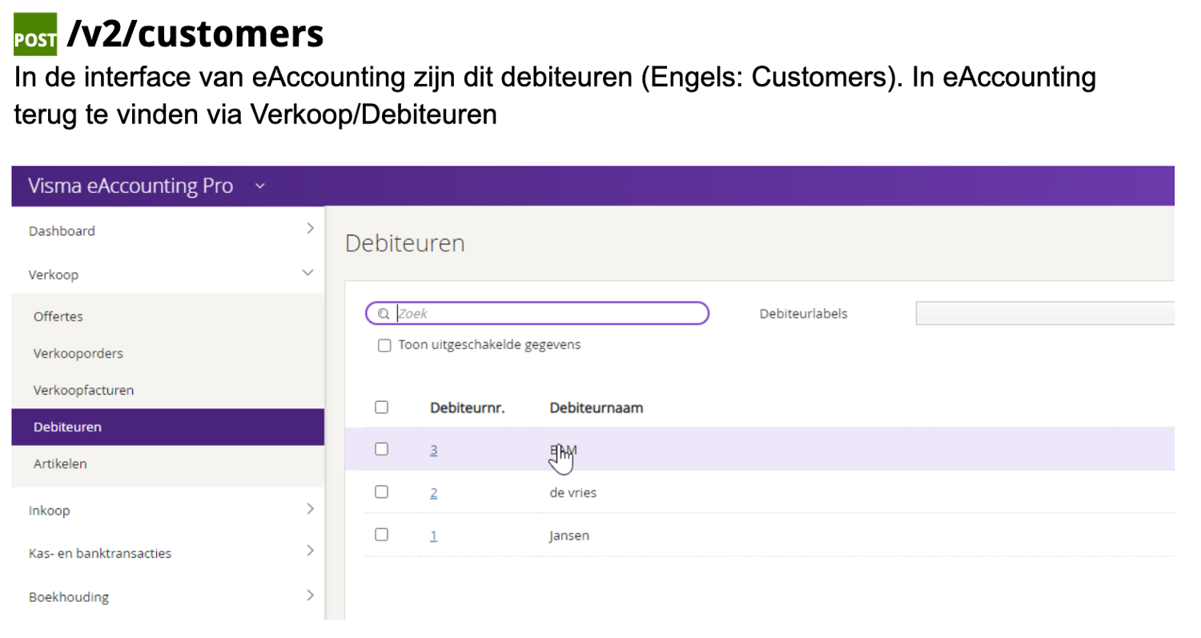
Task: Focus the Zoek search field
Action: [x=537, y=314]
